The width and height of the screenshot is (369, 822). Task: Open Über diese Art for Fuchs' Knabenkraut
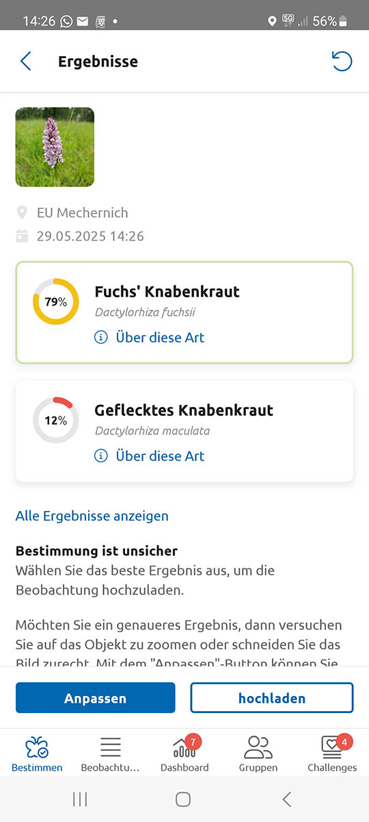tap(160, 337)
